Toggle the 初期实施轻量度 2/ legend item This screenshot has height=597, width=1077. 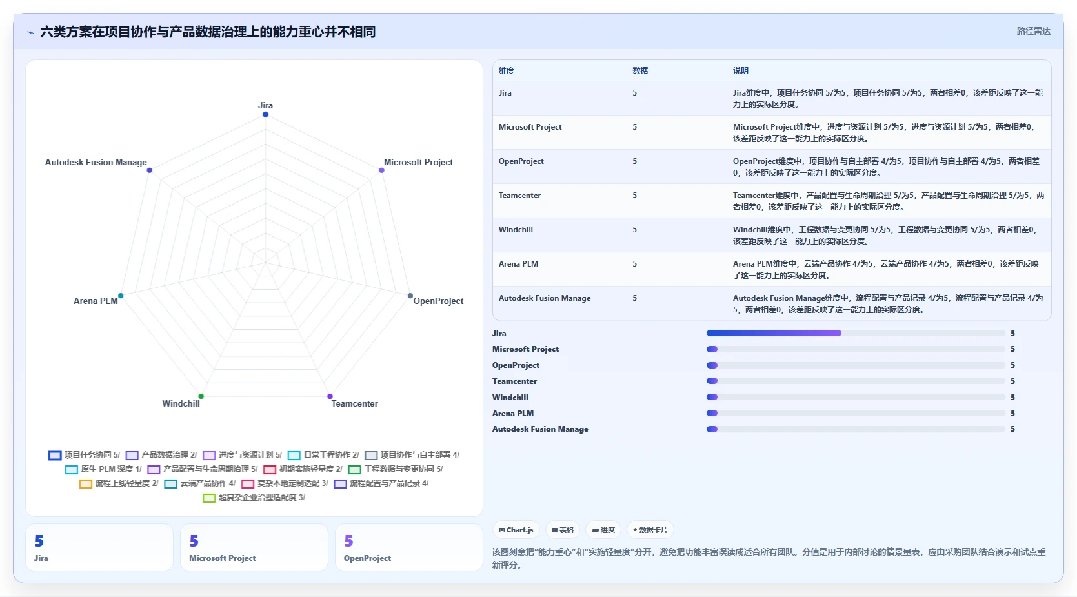(x=303, y=469)
